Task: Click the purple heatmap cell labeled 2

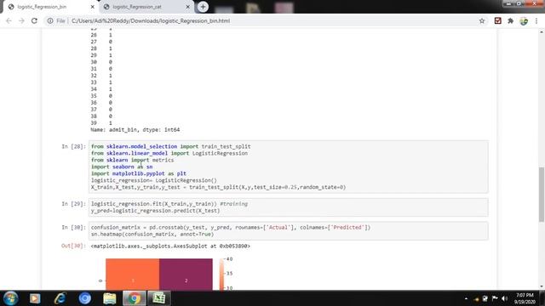Action: click(186, 274)
